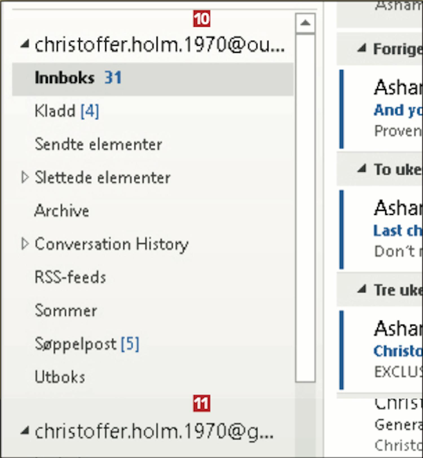Click the folder pane scroll up arrow
The width and height of the screenshot is (423, 458).
[305, 23]
